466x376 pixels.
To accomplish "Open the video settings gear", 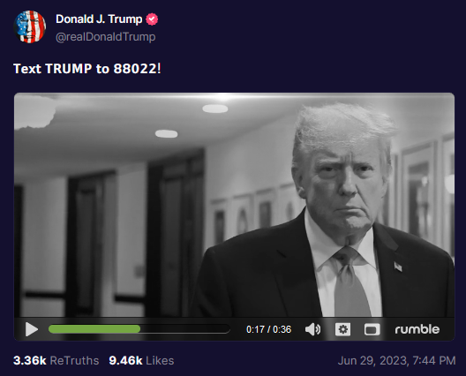I will point(343,329).
